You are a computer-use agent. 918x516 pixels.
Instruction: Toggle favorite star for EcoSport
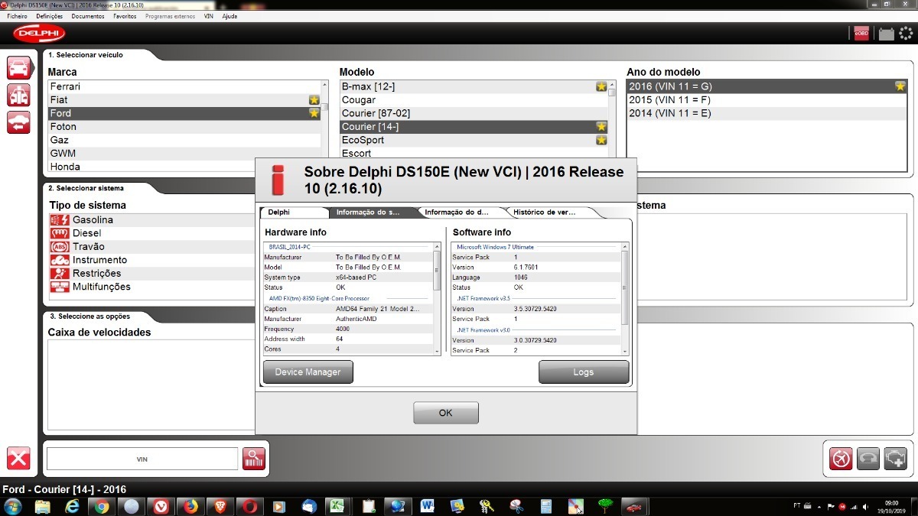point(601,140)
